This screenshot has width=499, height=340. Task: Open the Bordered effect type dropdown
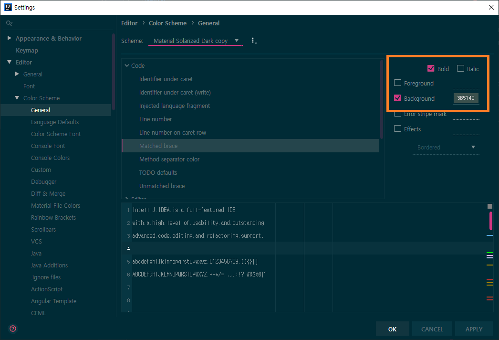point(446,147)
